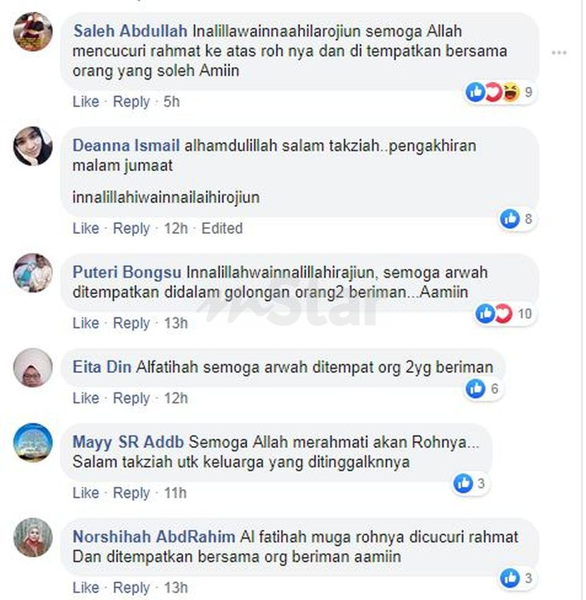The image size is (586, 600).
Task: Click the like icon on Norshihah AbdRahim's comment
Action: pyautogui.click(x=510, y=578)
